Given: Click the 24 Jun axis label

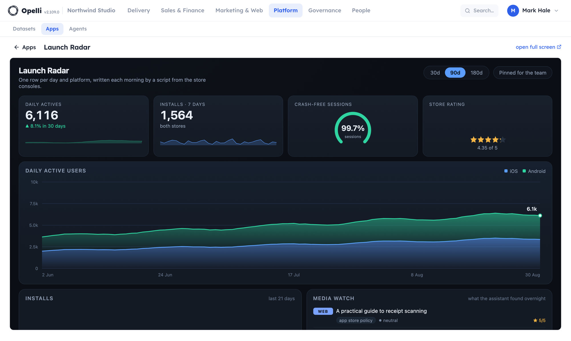Looking at the screenshot, I should [x=165, y=275].
